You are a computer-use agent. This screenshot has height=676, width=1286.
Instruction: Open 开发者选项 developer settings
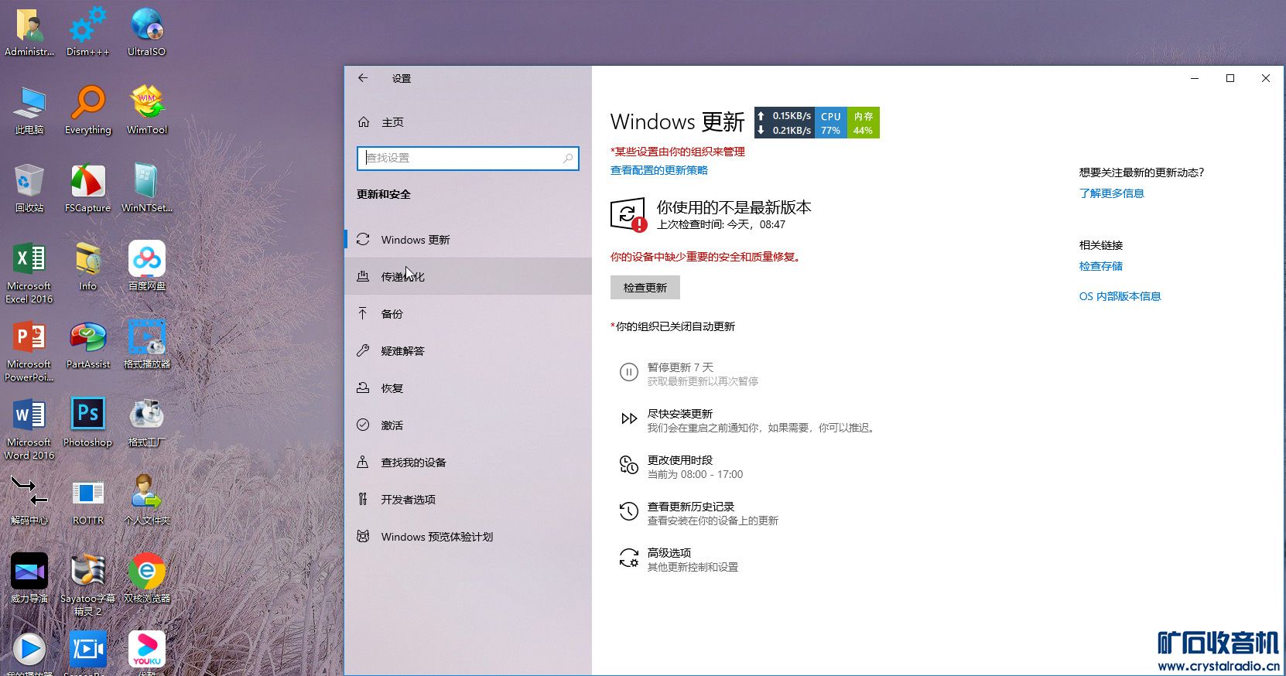coord(468,500)
